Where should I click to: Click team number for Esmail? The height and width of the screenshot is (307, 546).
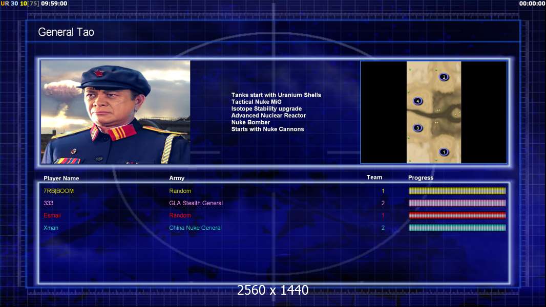[x=383, y=215]
